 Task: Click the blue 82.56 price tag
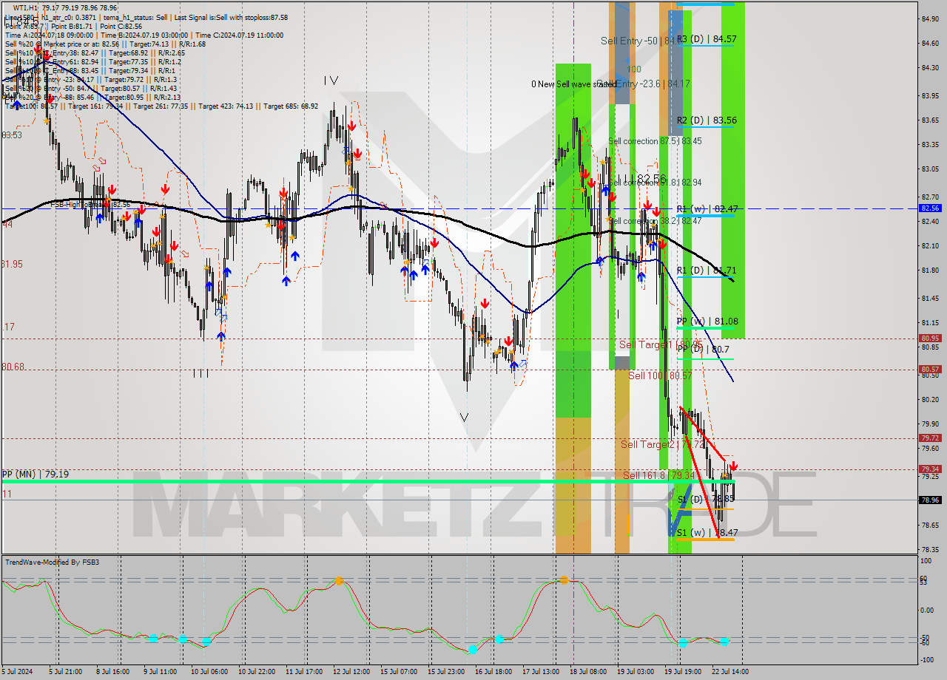pyautogui.click(x=930, y=208)
